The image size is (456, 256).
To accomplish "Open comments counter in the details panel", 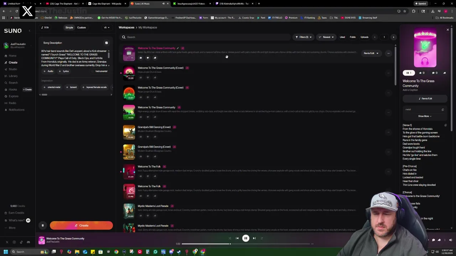I will [x=435, y=73].
